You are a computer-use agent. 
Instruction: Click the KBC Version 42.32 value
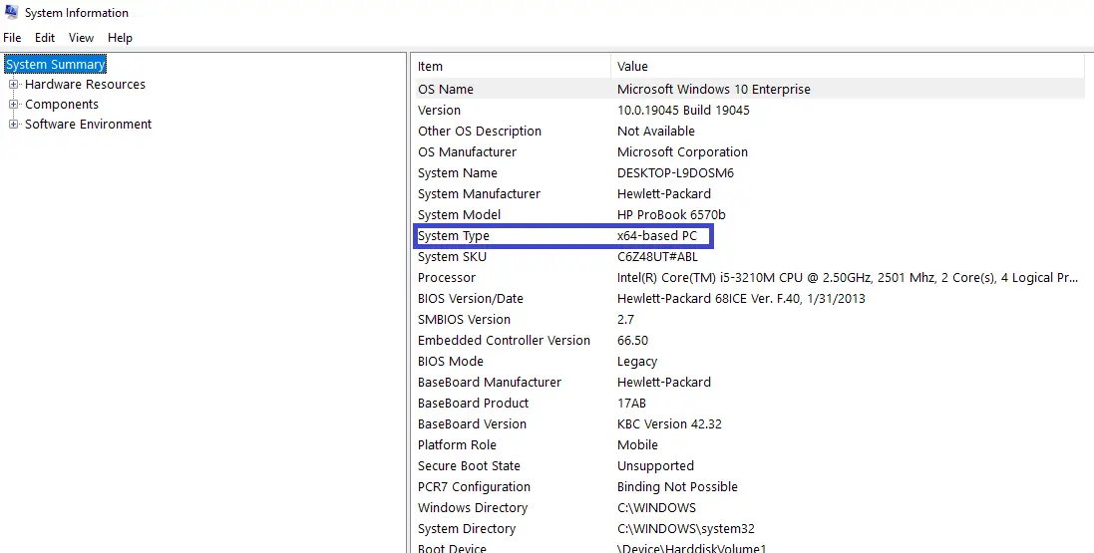(669, 424)
